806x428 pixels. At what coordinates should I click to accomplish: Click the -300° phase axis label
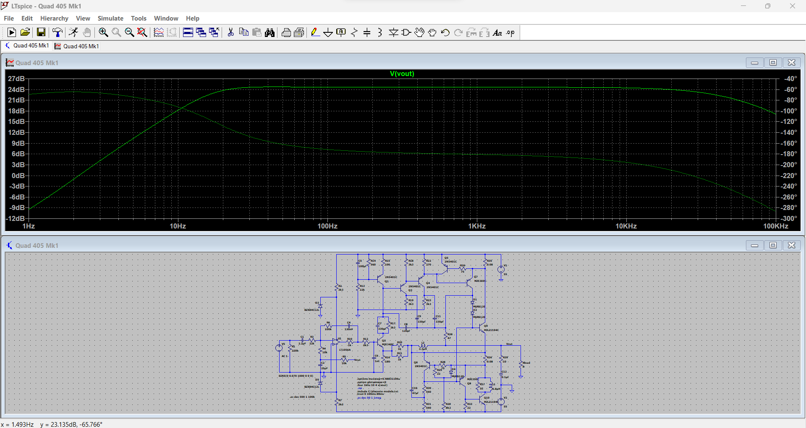(x=788, y=218)
